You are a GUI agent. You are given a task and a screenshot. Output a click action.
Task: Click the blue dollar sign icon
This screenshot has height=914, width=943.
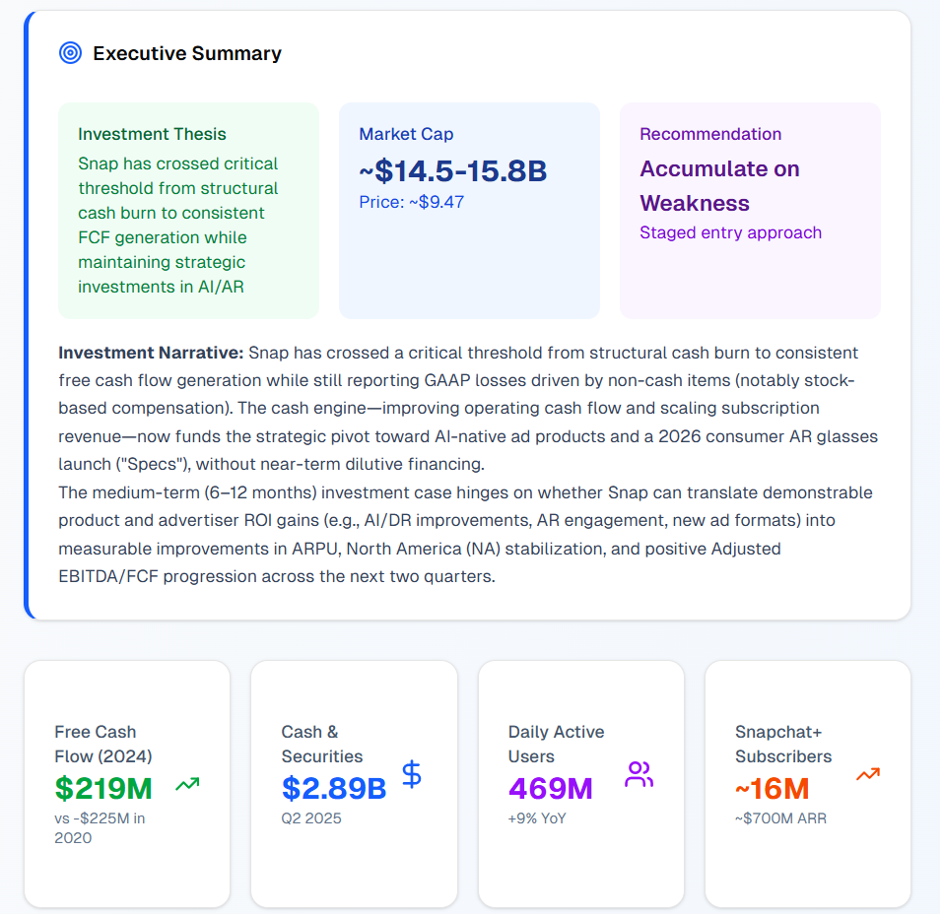click(x=412, y=774)
